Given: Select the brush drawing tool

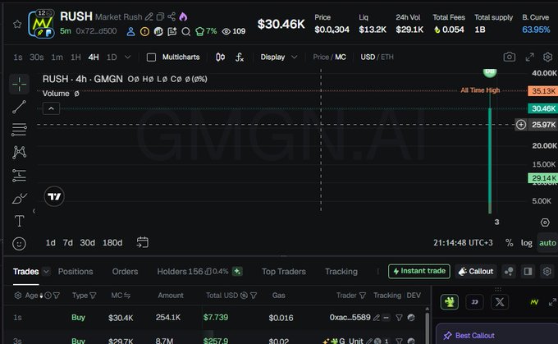Looking at the screenshot, I should pyautogui.click(x=19, y=198).
